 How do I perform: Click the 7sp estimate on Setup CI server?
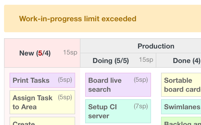click(x=141, y=106)
